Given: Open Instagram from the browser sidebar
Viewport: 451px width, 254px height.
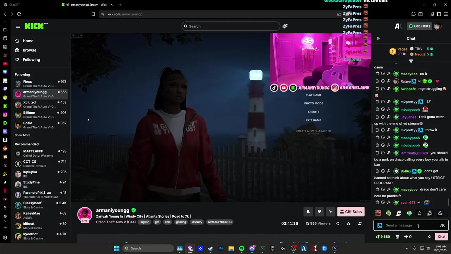Looking at the screenshot, I should pos(5,115).
